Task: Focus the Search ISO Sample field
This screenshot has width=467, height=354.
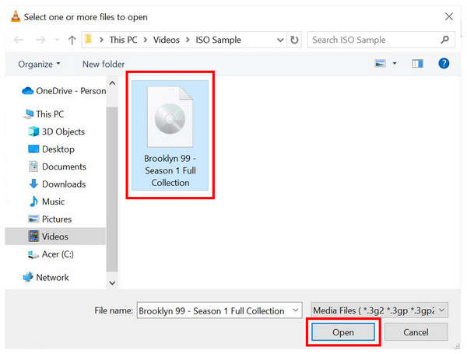Action: (381, 40)
